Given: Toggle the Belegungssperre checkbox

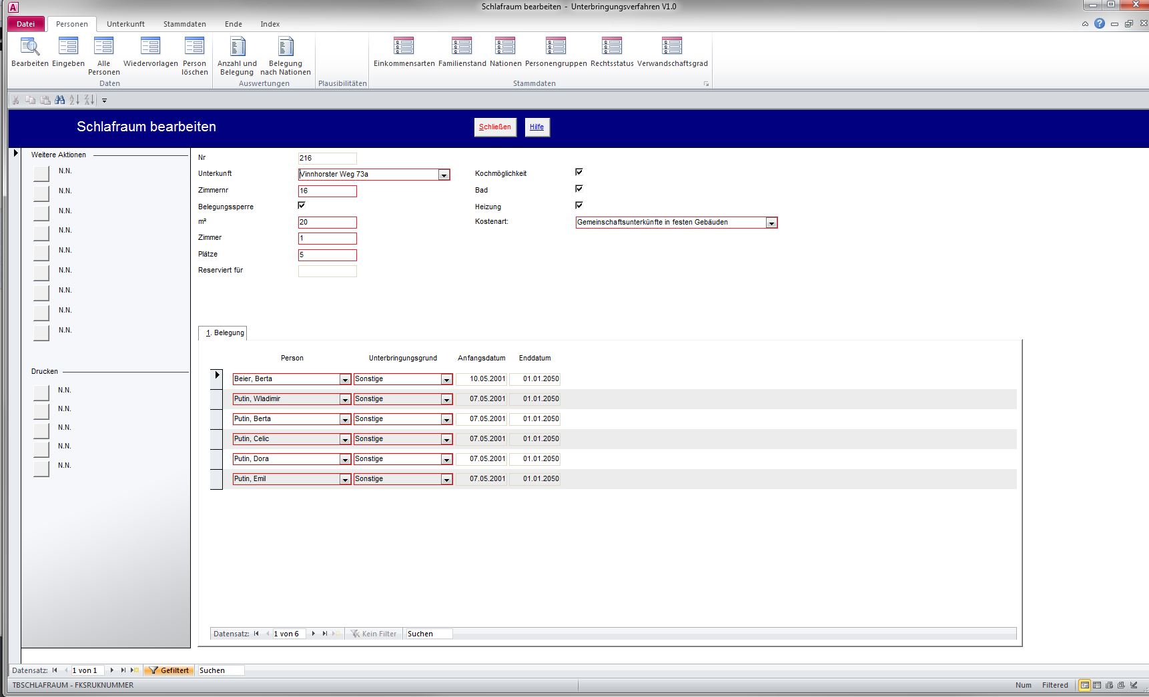Looking at the screenshot, I should 302,205.
